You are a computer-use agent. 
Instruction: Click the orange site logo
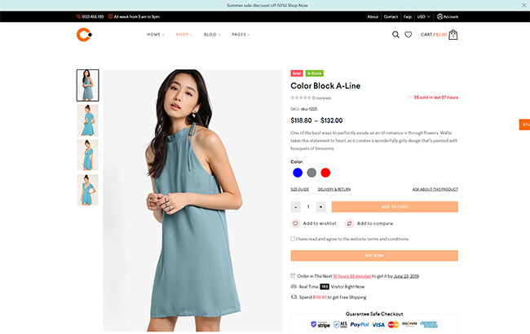[x=84, y=35]
